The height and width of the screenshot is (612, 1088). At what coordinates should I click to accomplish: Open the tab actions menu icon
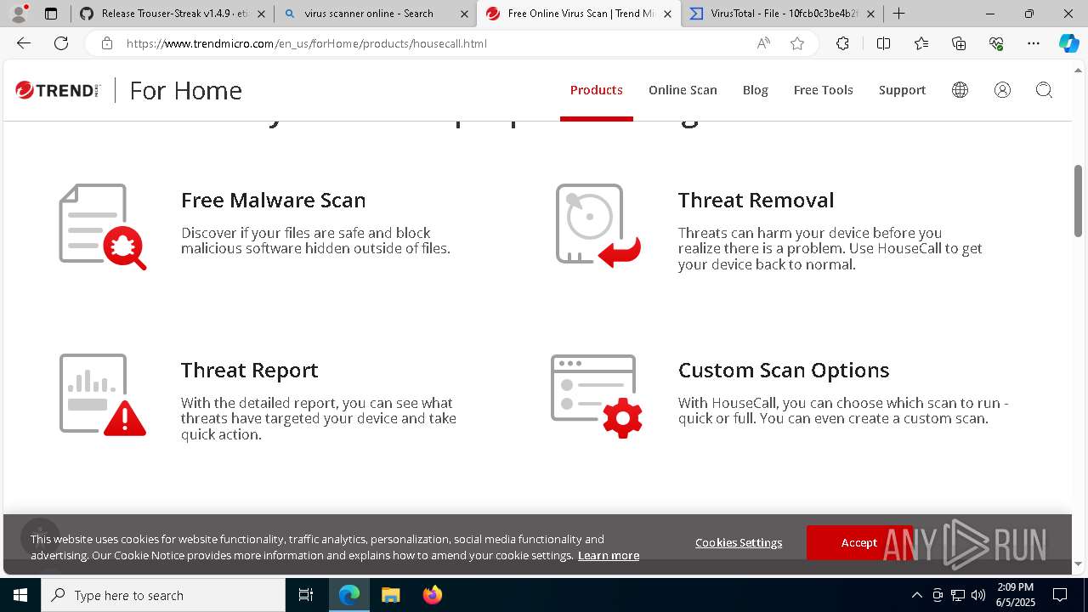click(51, 14)
